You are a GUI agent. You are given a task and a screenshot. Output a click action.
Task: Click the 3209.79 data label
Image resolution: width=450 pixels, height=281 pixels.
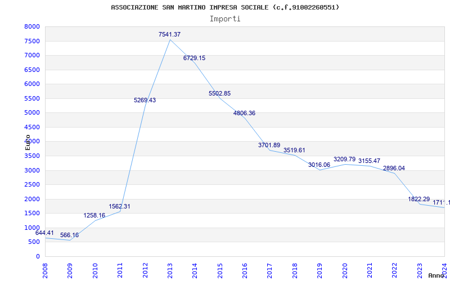344,159
